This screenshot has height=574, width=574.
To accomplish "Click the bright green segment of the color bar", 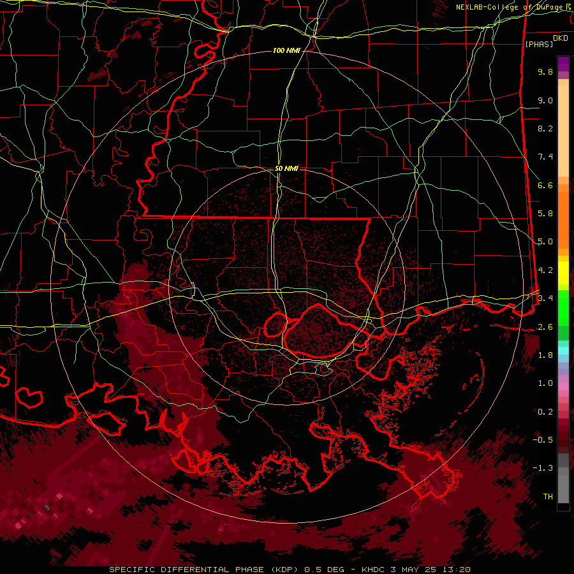I will 563,308.
